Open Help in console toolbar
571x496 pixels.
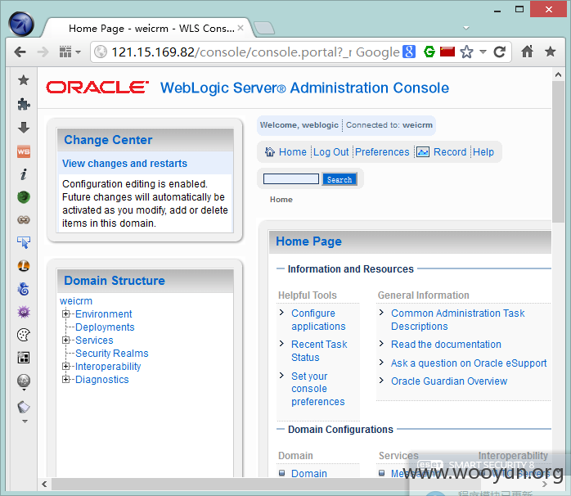click(483, 151)
